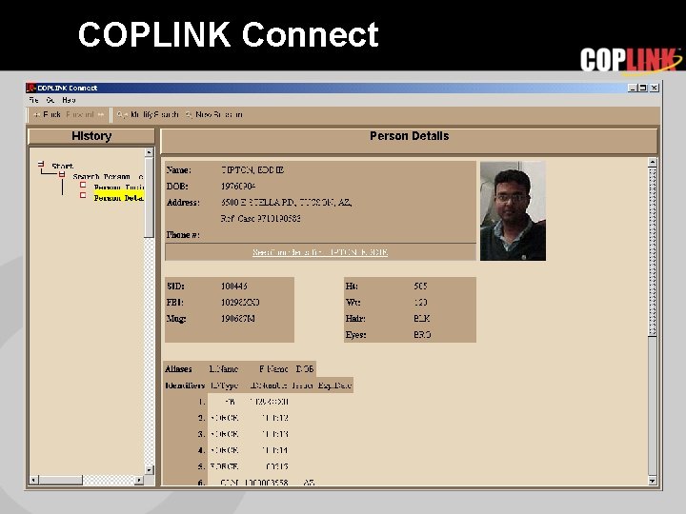Screen dimensions: 686x514
Task: Click History panel vertical scroll down arrow
Action: [149, 470]
